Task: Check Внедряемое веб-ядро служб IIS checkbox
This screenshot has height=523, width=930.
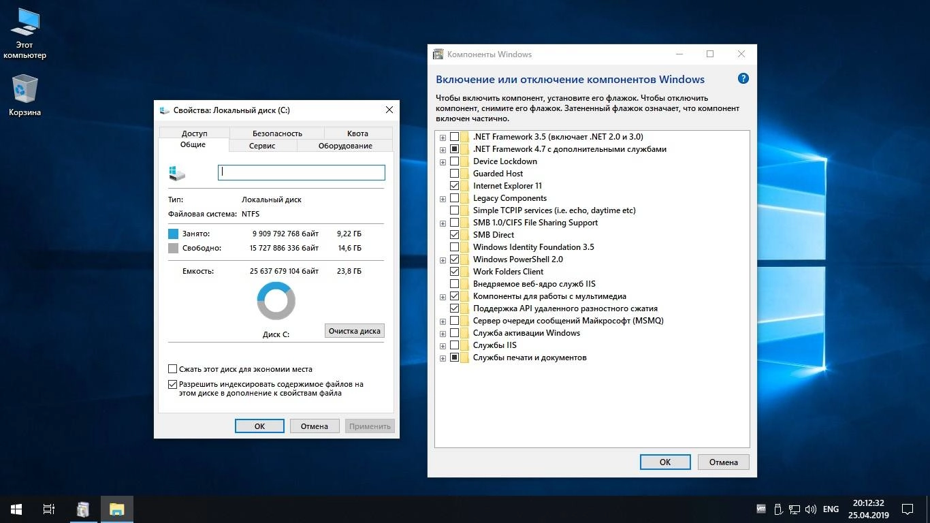Action: pos(454,284)
